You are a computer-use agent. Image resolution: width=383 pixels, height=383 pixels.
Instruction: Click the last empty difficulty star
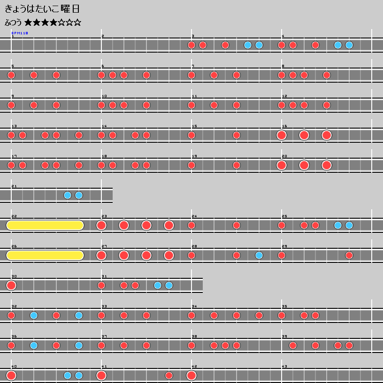click(x=77, y=22)
